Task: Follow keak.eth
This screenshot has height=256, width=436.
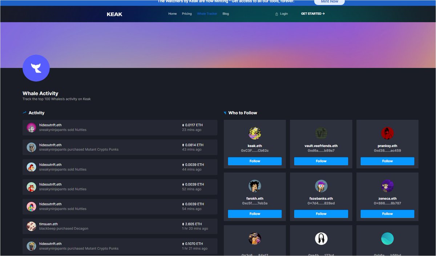Action: (x=255, y=161)
